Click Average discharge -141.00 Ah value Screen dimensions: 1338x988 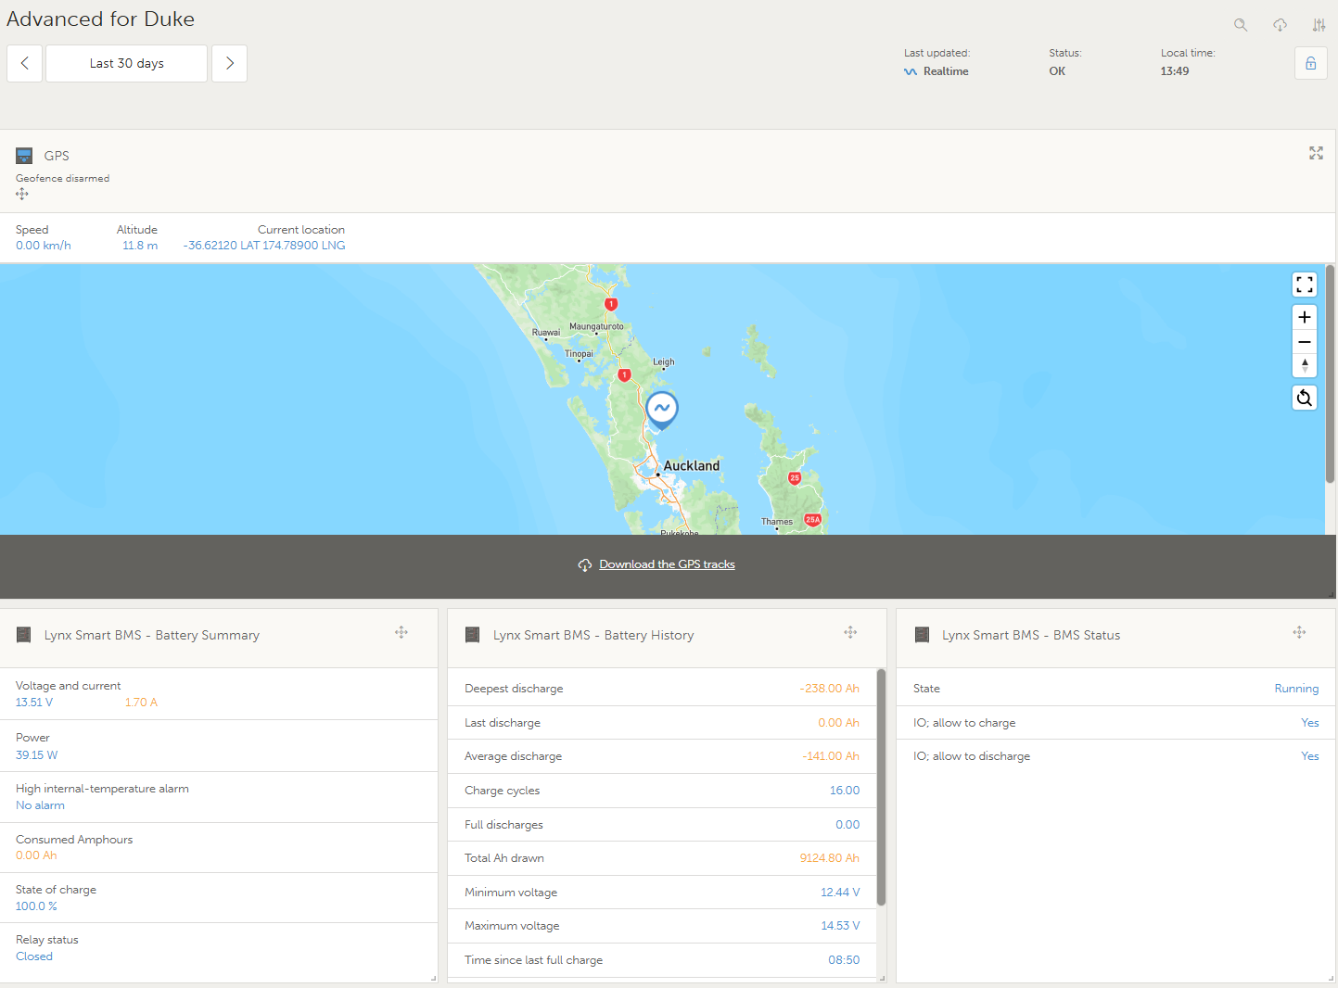(x=830, y=756)
